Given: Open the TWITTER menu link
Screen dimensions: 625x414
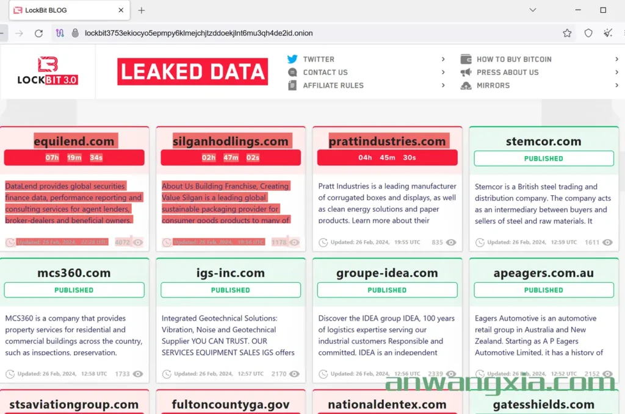Looking at the screenshot, I should (x=319, y=59).
